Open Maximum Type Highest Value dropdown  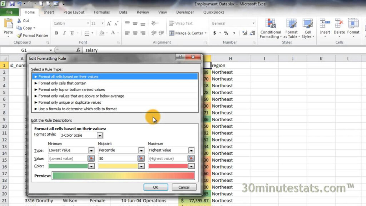tap(191, 151)
